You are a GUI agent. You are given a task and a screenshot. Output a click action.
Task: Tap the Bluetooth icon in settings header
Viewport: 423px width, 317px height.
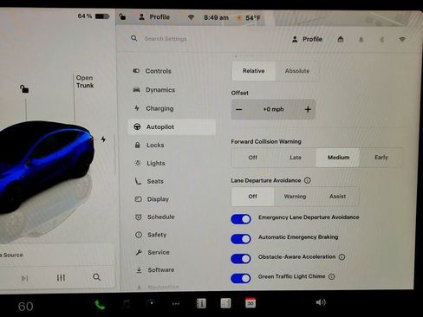[x=381, y=40]
